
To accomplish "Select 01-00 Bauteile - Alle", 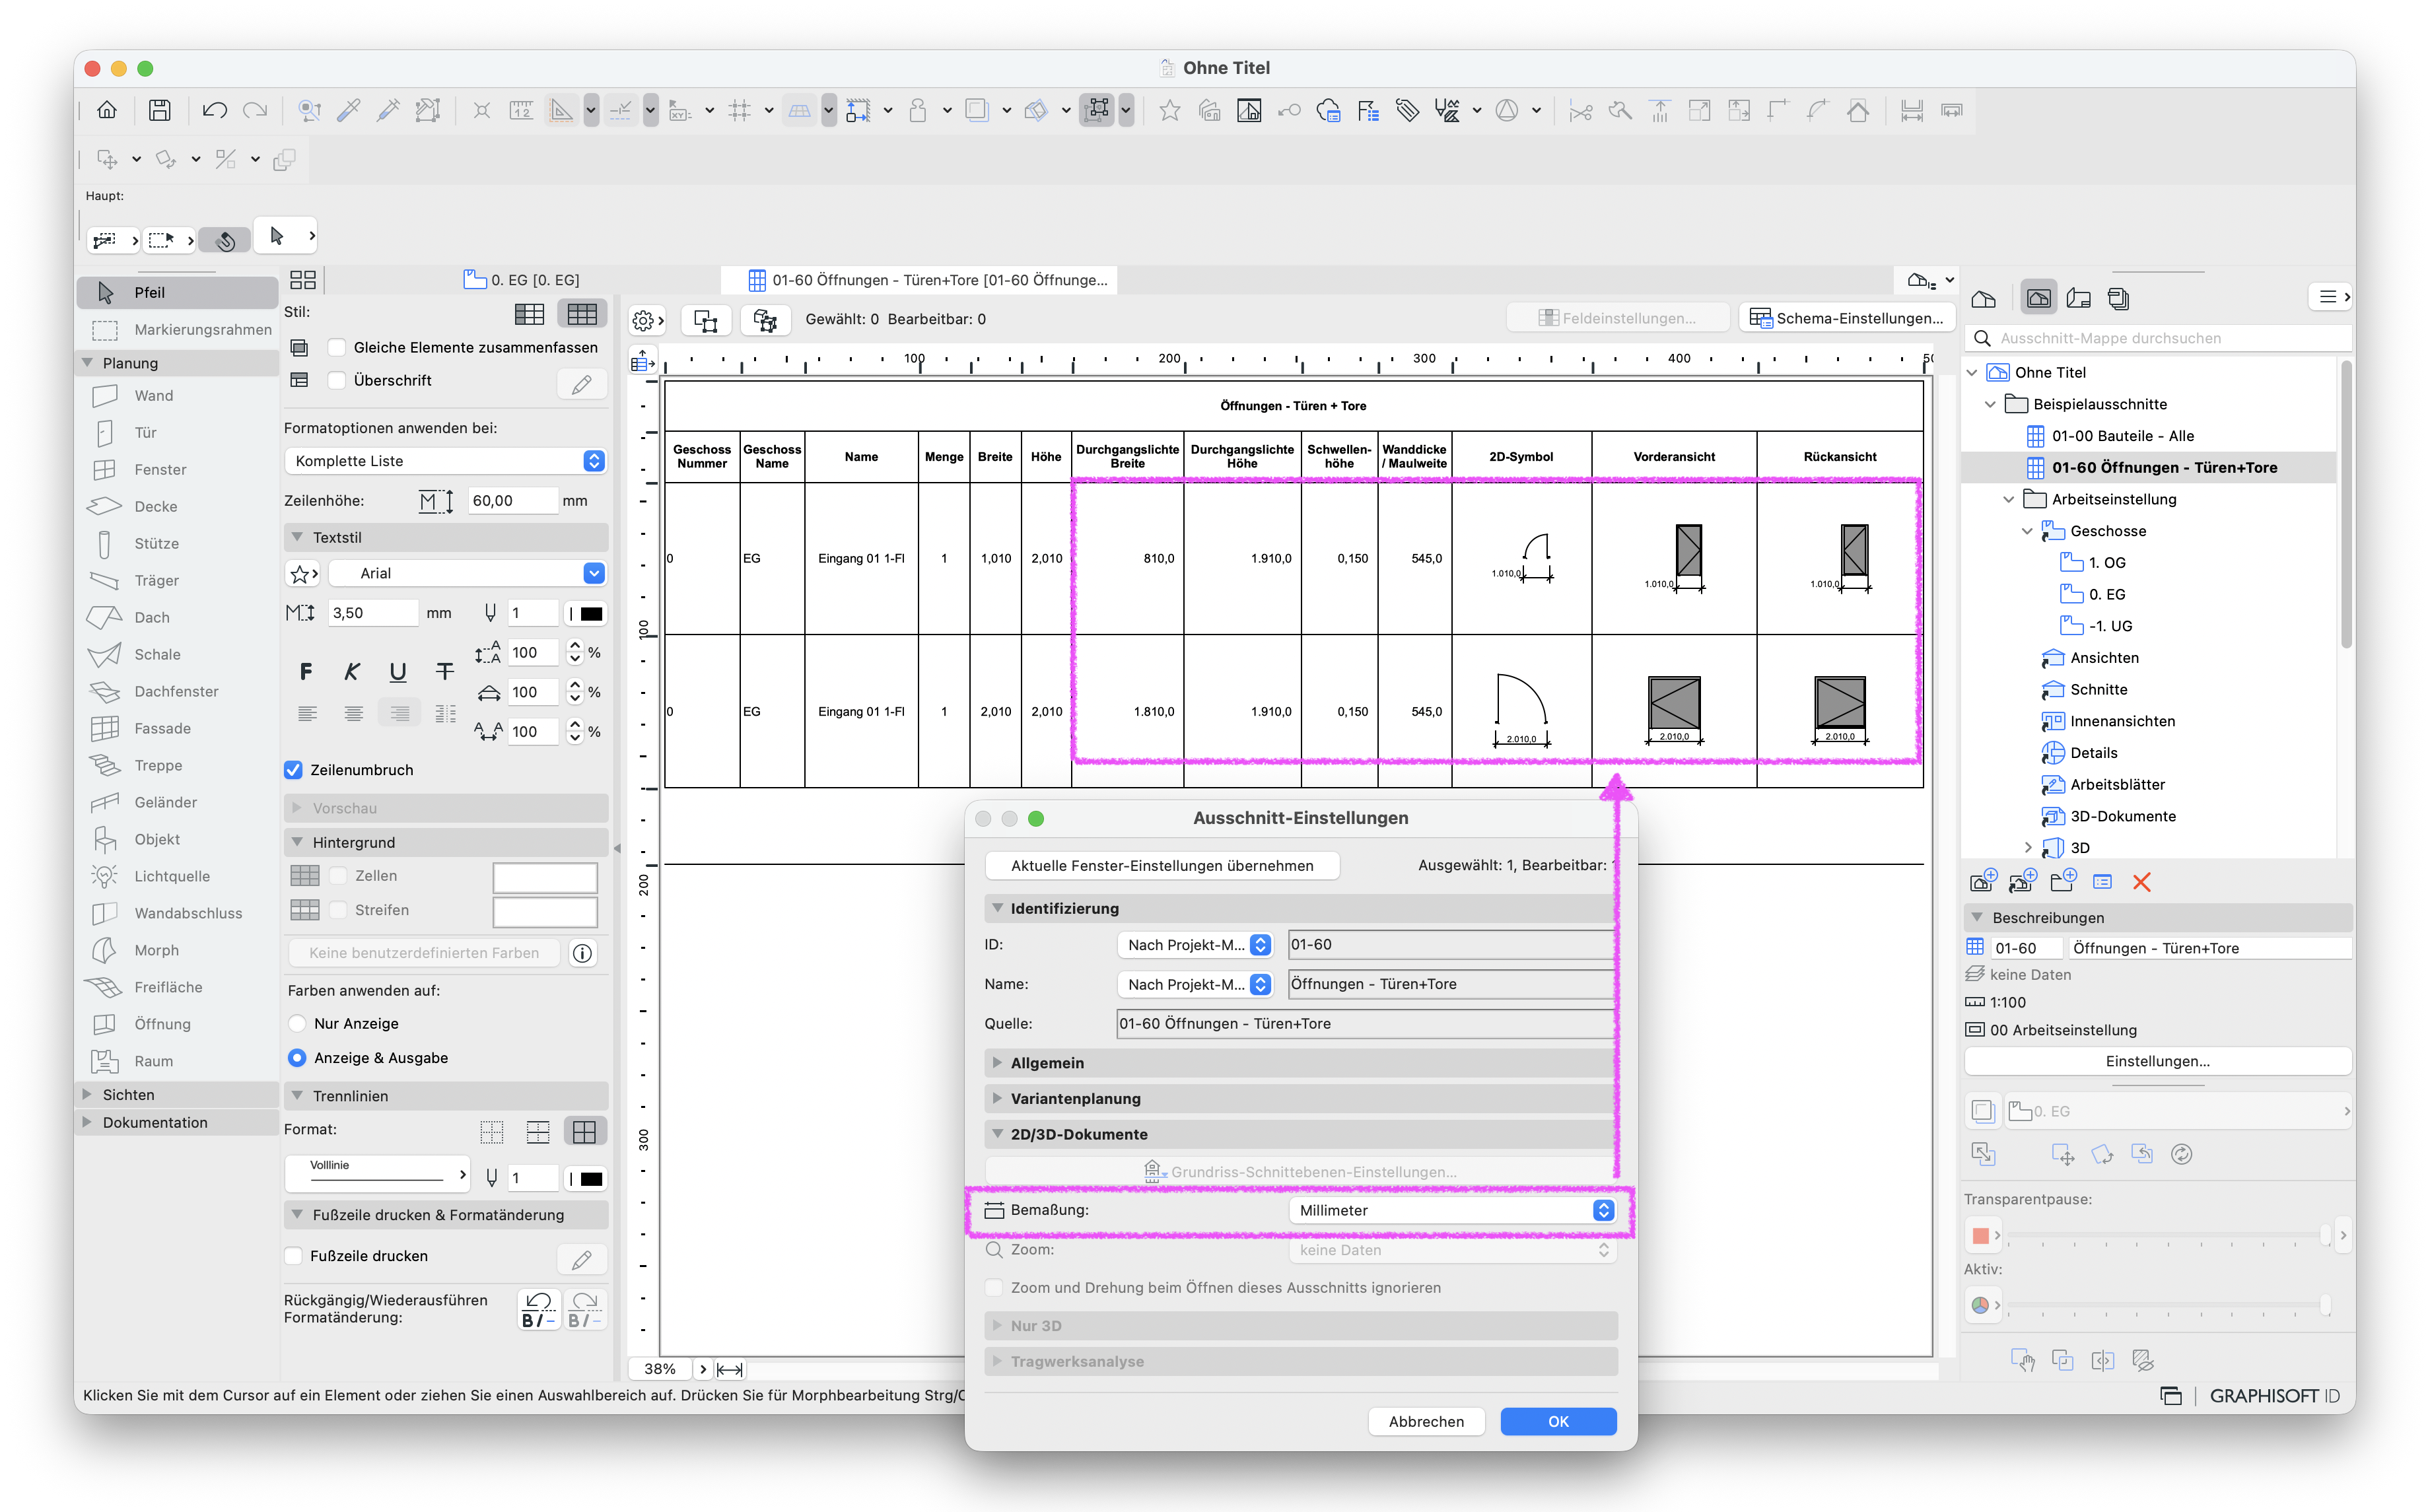I will click(2122, 436).
